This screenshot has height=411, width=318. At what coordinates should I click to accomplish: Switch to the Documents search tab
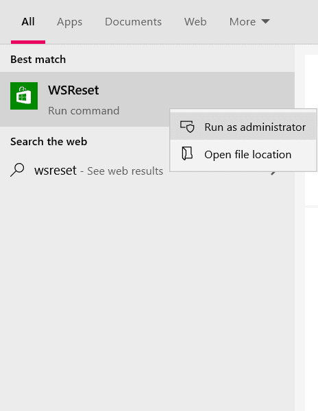click(133, 22)
